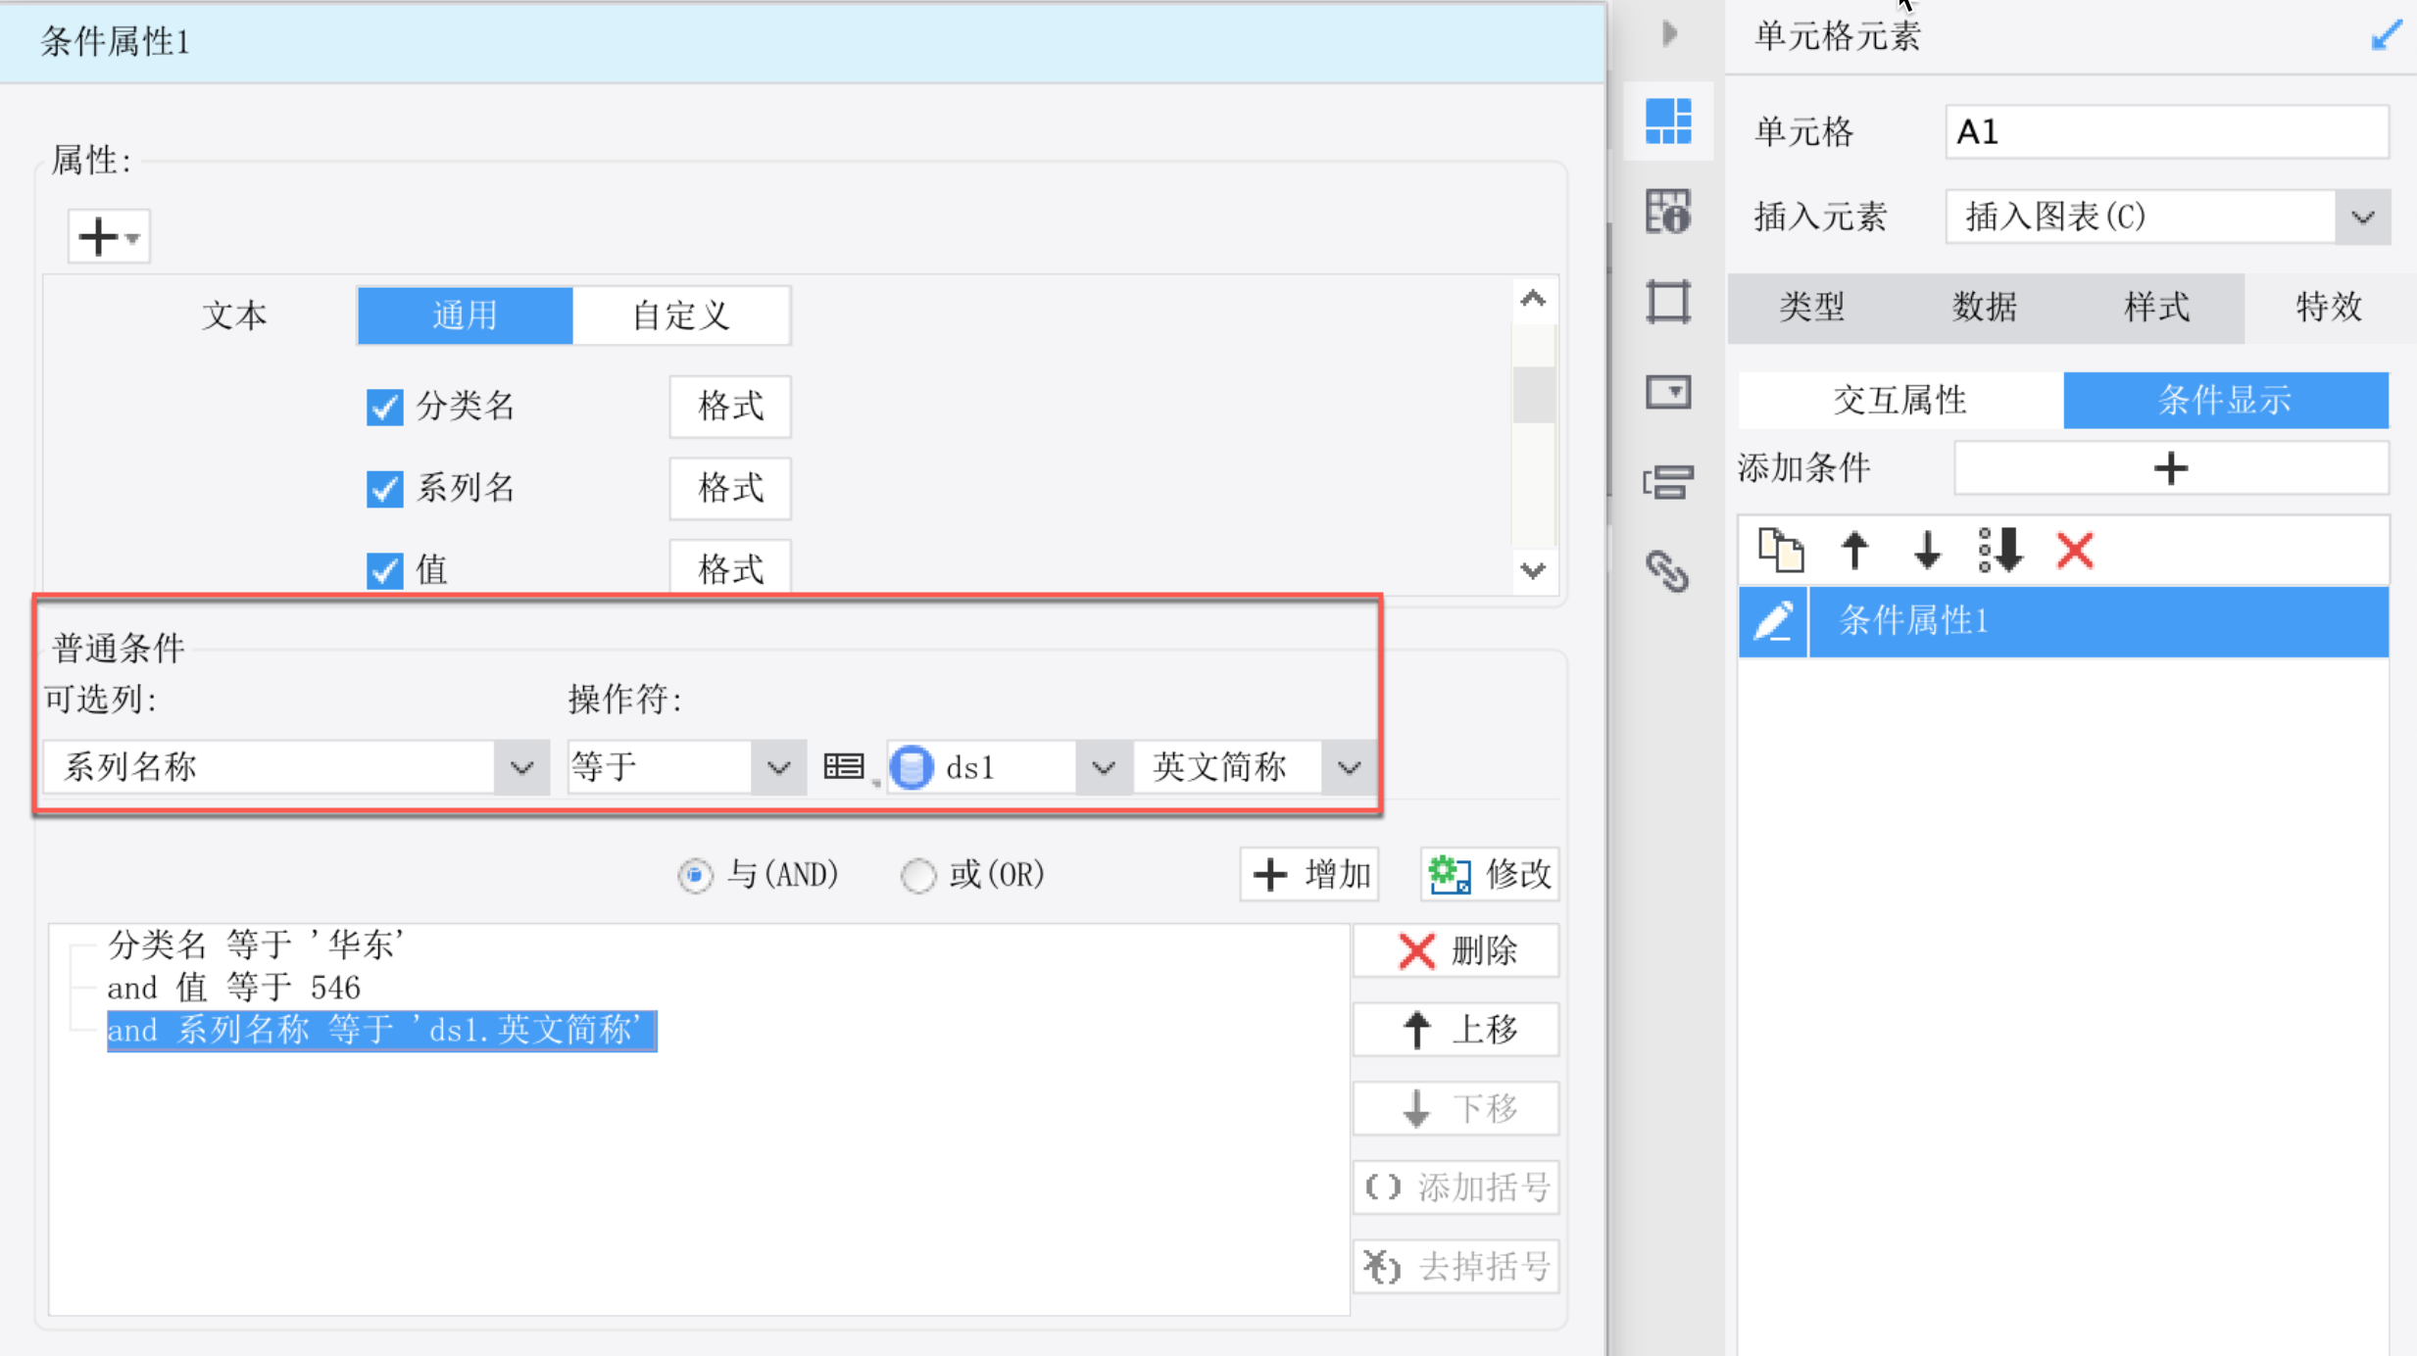Click the cell element grid icon in sidebar
Viewport: 2417px width, 1356px height.
(1668, 121)
